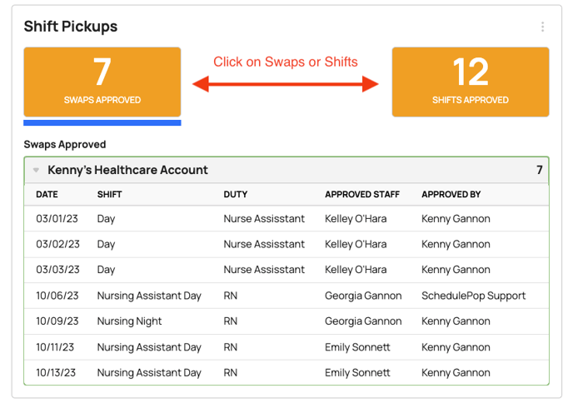573x403 pixels.
Task: Click Nursing Assistant Day in 10/11/23 row
Action: [149, 347]
